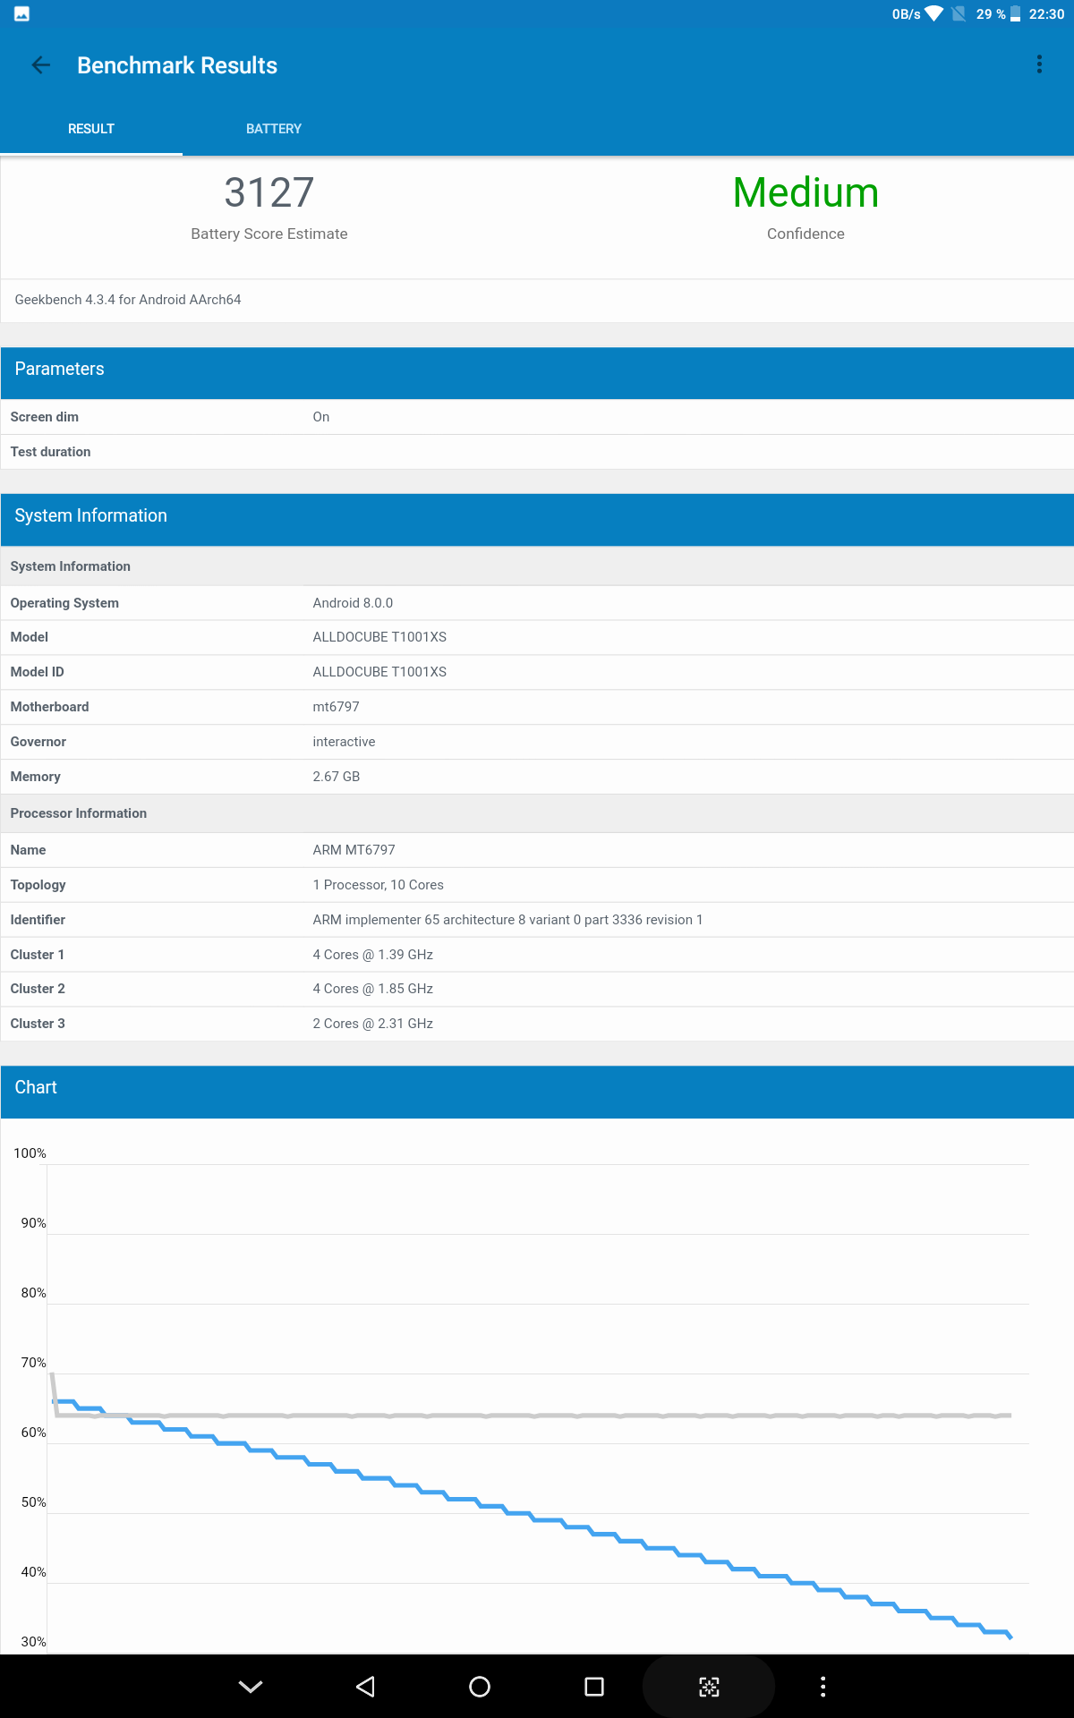Tap the Motherboard value mt6797

(336, 707)
